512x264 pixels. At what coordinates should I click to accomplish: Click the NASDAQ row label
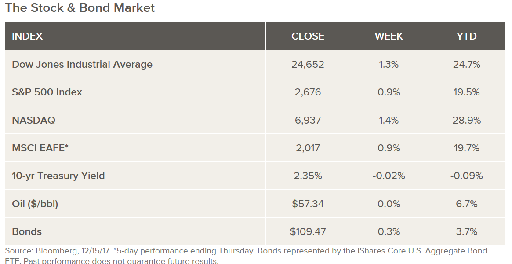[x=34, y=120]
